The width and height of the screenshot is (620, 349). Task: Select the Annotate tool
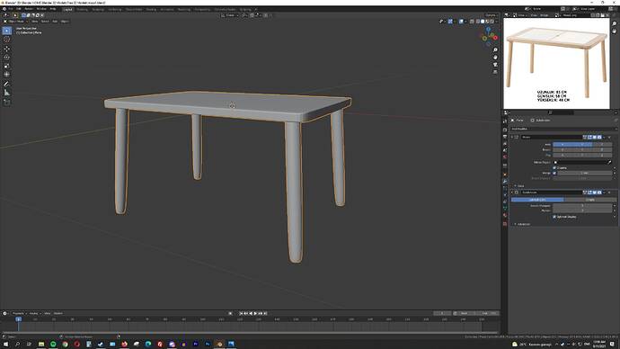[6, 84]
